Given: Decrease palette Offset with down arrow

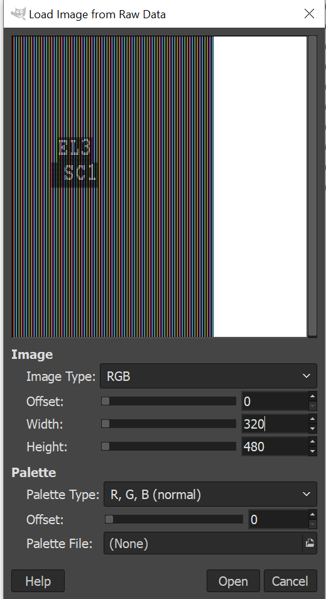Looking at the screenshot, I should [x=313, y=524].
